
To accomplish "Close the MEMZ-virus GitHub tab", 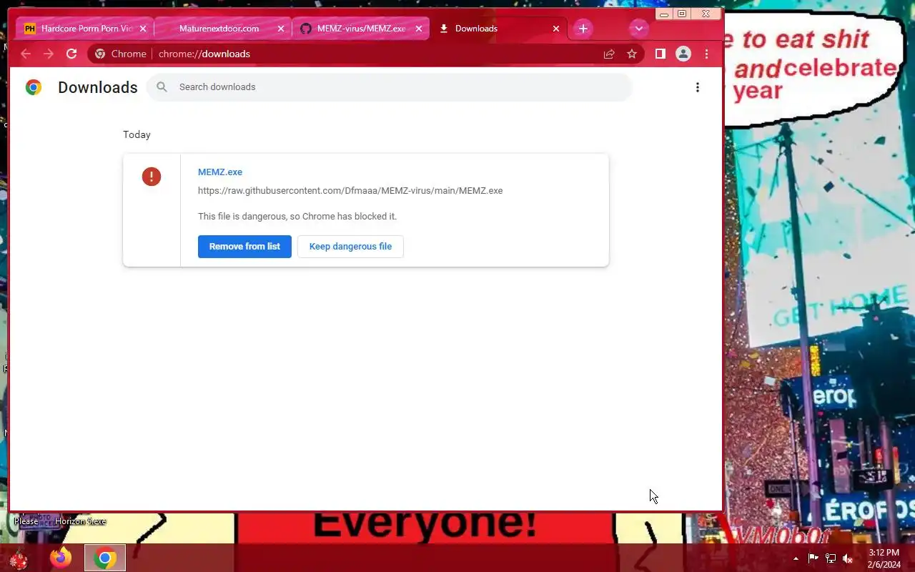I will [419, 29].
